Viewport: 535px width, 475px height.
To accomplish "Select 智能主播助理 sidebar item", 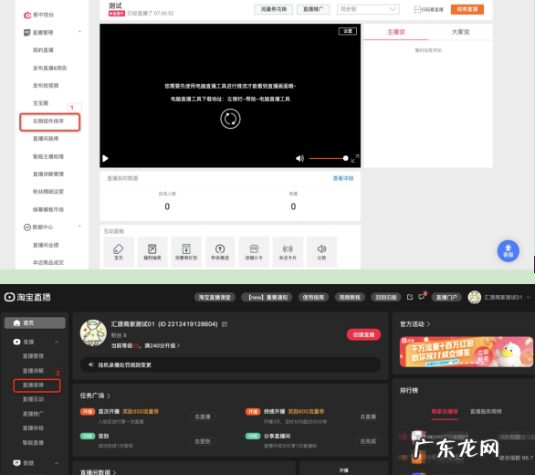I will coord(48,156).
